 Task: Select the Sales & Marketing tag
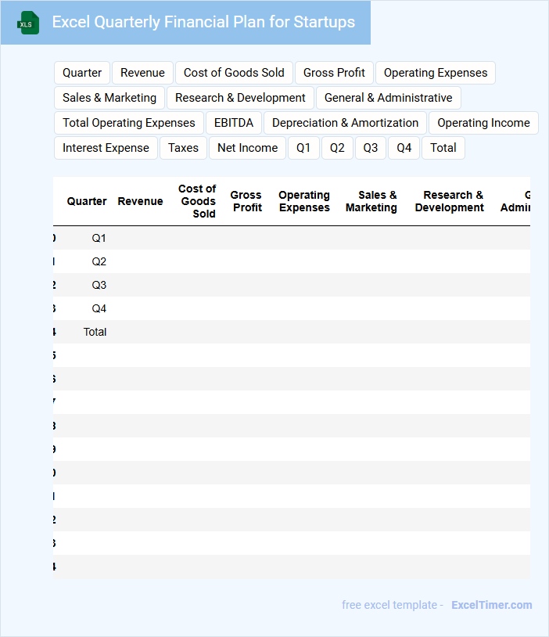click(x=109, y=98)
